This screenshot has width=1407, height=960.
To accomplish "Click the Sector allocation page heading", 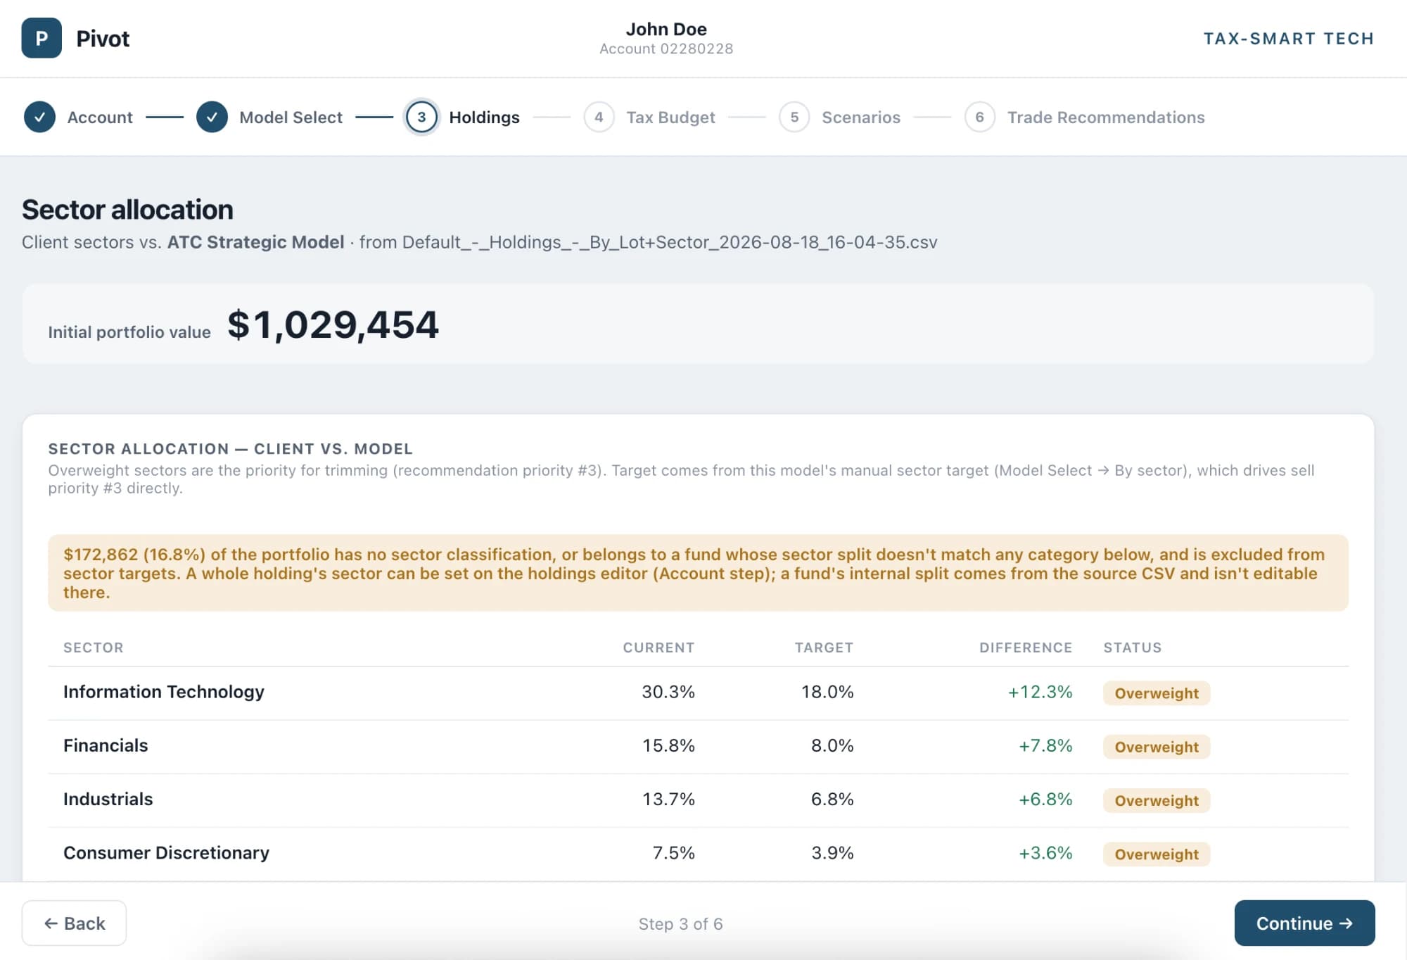I will tap(127, 209).
